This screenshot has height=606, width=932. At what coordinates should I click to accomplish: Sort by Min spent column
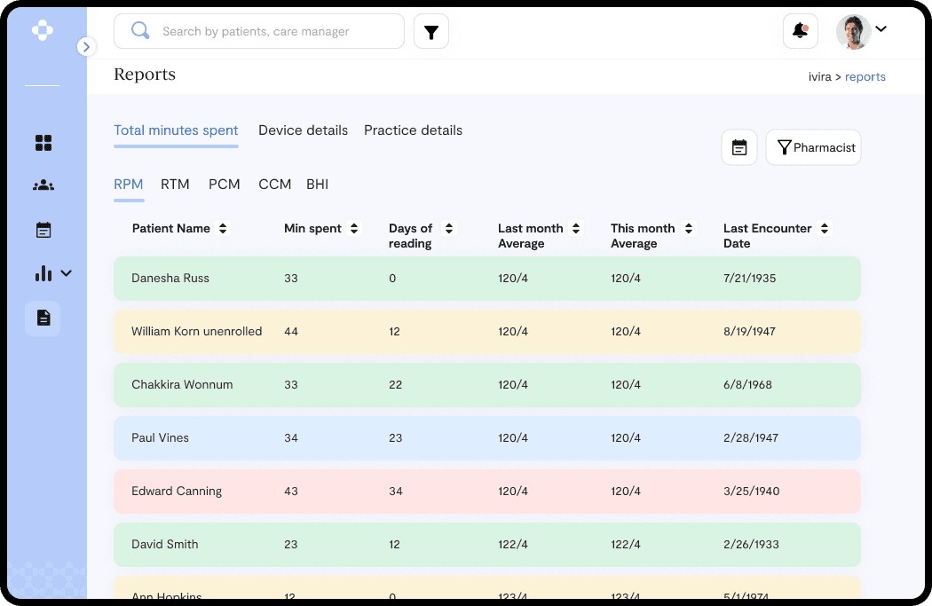point(354,228)
